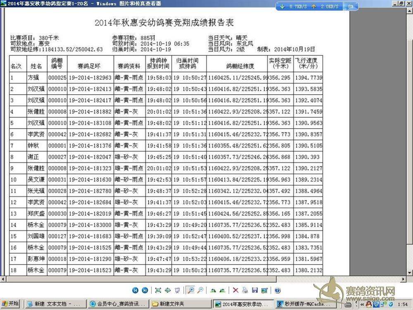Click ring number 19-2014-183108
This screenshot has height=310, width=413.
90,123
